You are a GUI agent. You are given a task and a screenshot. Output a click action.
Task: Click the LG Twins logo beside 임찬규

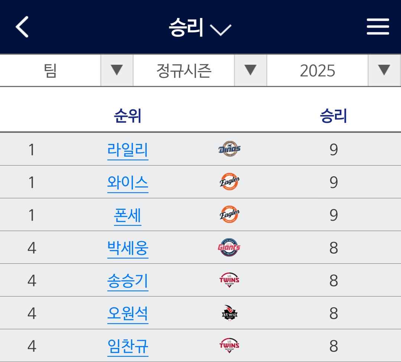pyautogui.click(x=229, y=346)
